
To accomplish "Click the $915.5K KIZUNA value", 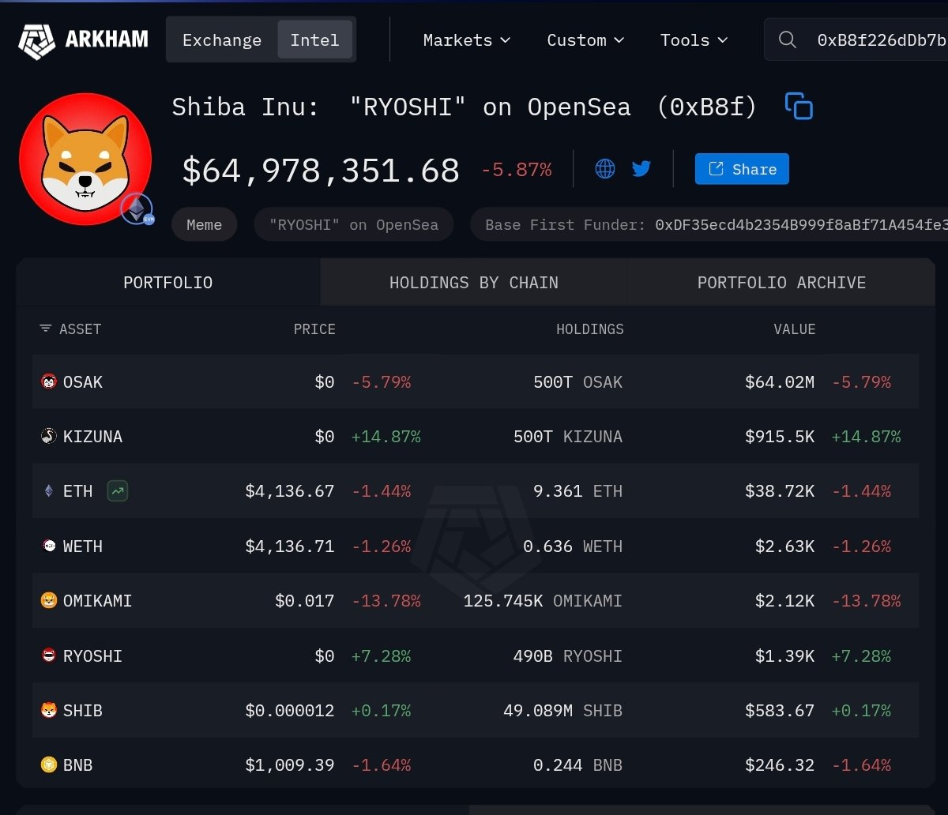I will [780, 437].
